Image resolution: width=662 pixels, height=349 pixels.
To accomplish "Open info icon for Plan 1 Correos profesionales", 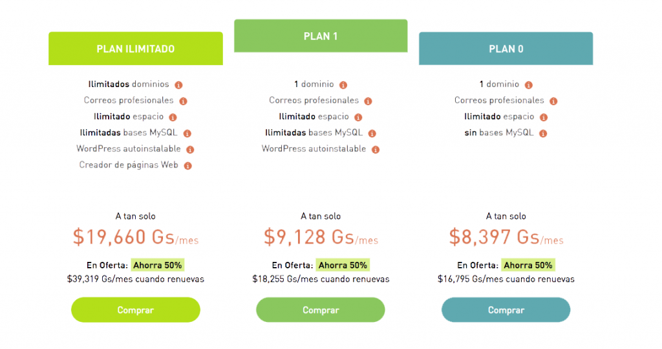I will [x=368, y=101].
